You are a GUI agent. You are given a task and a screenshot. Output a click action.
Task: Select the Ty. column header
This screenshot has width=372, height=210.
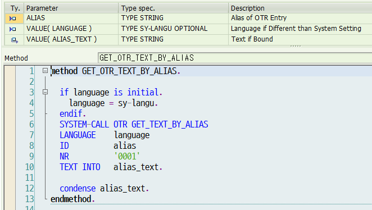point(14,8)
